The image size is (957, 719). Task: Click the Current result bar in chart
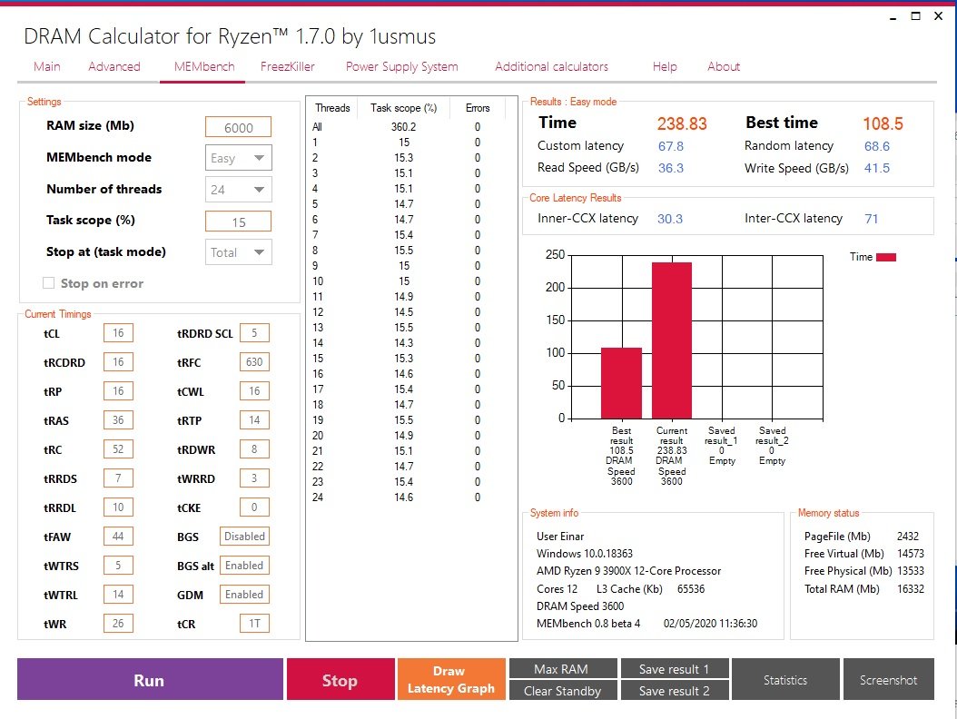point(672,340)
